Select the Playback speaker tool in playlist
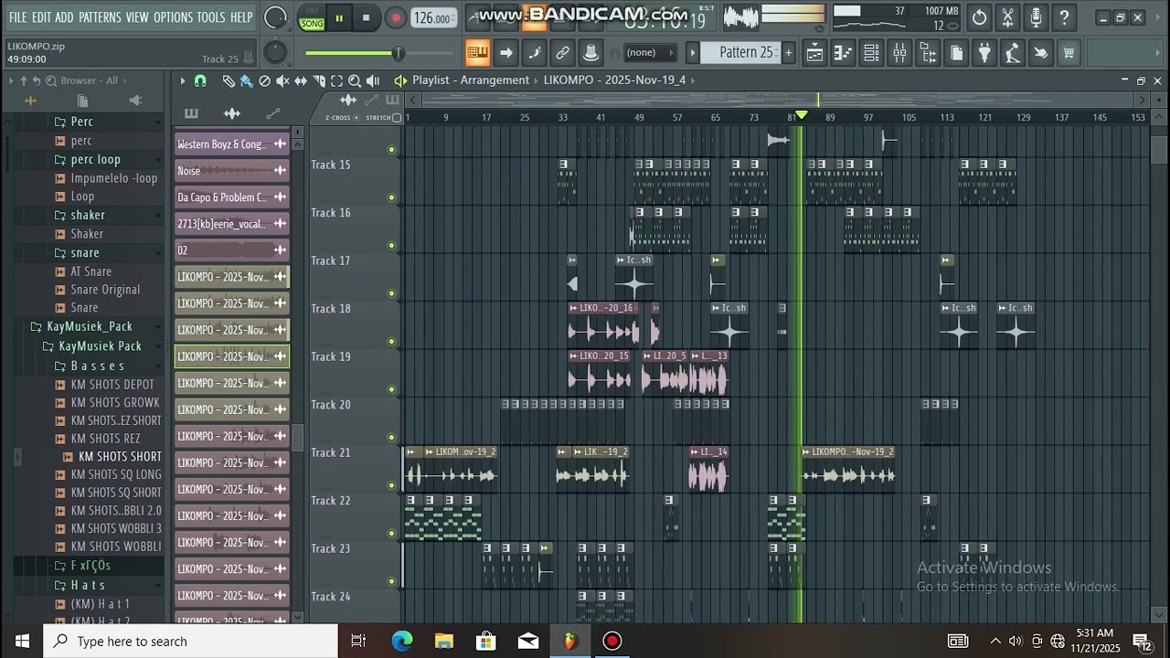This screenshot has height=658, width=1170. point(373,80)
